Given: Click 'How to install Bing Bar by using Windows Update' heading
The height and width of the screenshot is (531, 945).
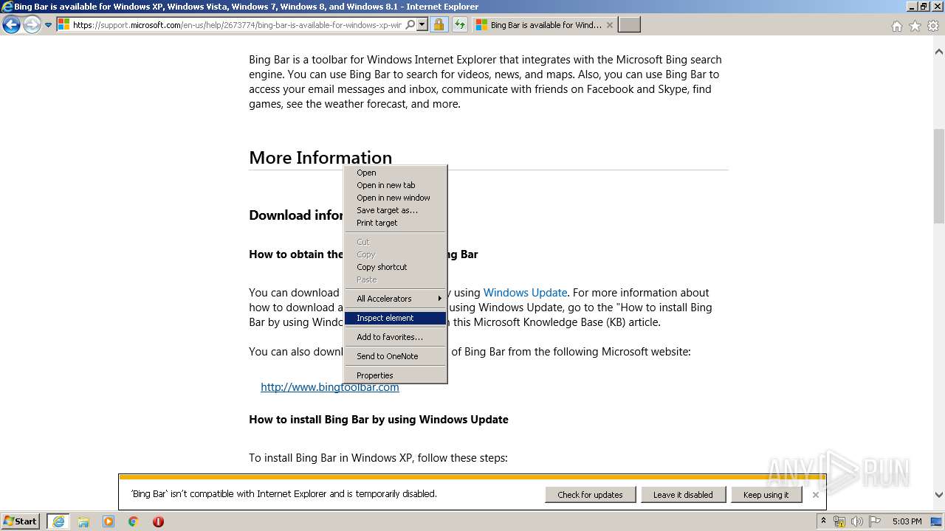Looking at the screenshot, I should [379, 420].
